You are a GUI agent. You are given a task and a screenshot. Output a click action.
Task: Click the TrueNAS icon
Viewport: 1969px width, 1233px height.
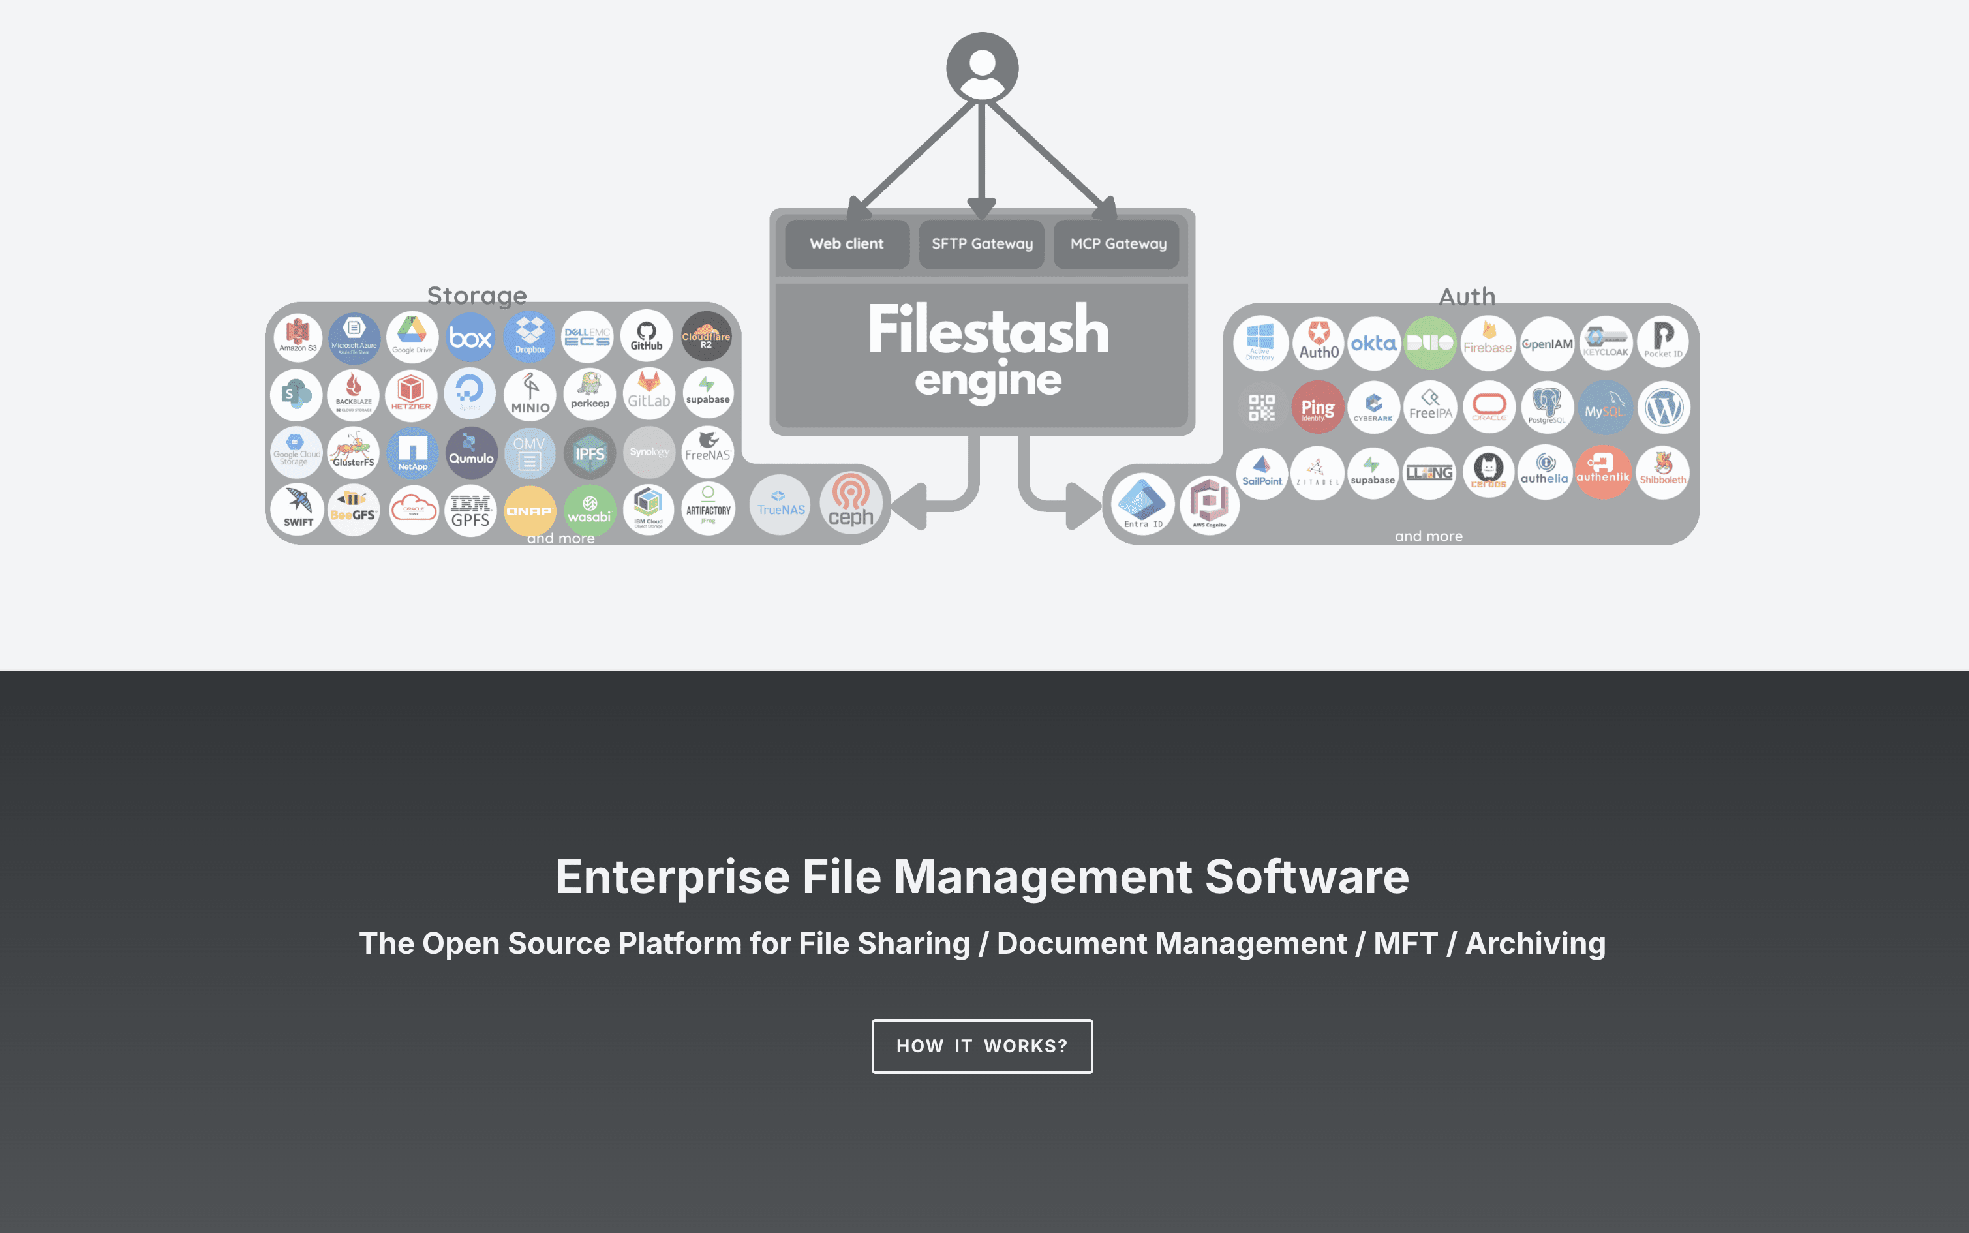[x=780, y=505]
